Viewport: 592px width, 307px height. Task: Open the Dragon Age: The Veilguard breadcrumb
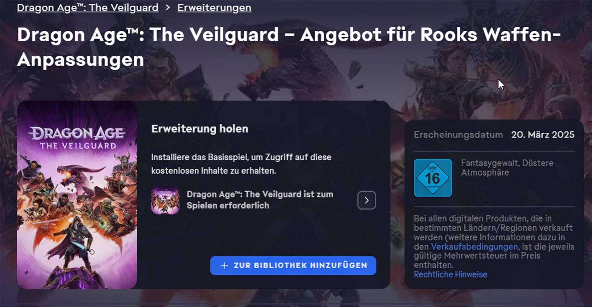tap(88, 8)
